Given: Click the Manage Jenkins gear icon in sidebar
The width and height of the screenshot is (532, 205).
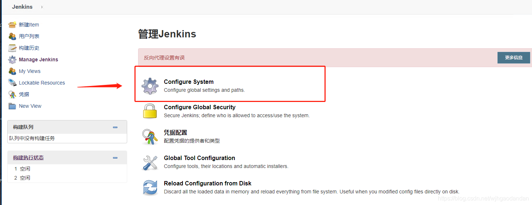Looking at the screenshot, I should tap(12, 60).
